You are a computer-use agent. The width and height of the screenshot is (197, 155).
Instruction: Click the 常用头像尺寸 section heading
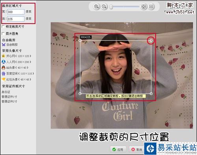12,51
